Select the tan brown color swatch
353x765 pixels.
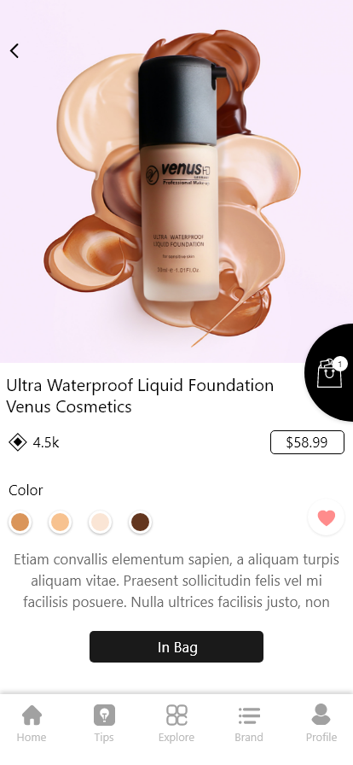tap(20, 522)
